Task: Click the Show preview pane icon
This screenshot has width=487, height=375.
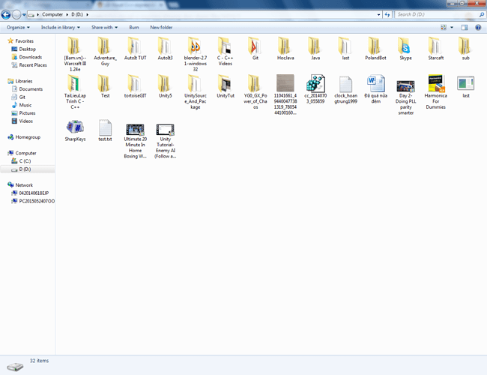Action: tap(465, 27)
